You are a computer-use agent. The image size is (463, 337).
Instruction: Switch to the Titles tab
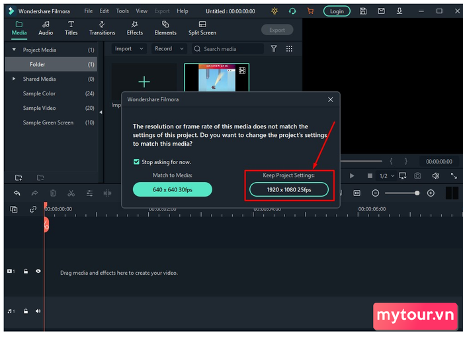[x=71, y=28]
